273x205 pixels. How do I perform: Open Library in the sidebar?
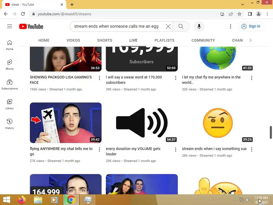pyautogui.click(x=10, y=104)
